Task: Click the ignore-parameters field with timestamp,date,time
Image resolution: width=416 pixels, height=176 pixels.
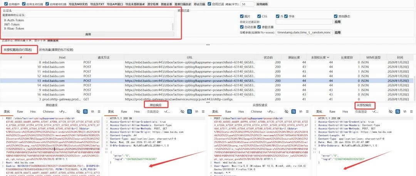Action: tap(304, 33)
